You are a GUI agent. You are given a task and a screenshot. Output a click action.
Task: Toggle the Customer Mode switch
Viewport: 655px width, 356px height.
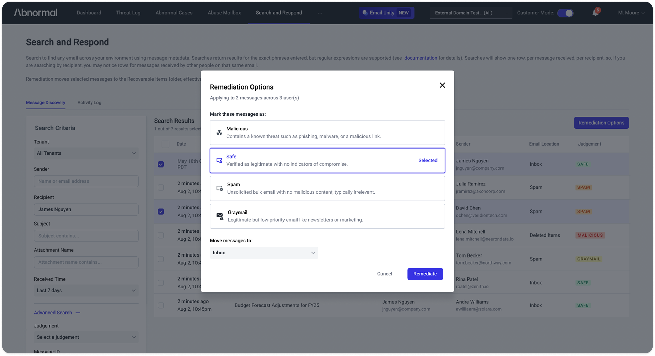point(565,13)
